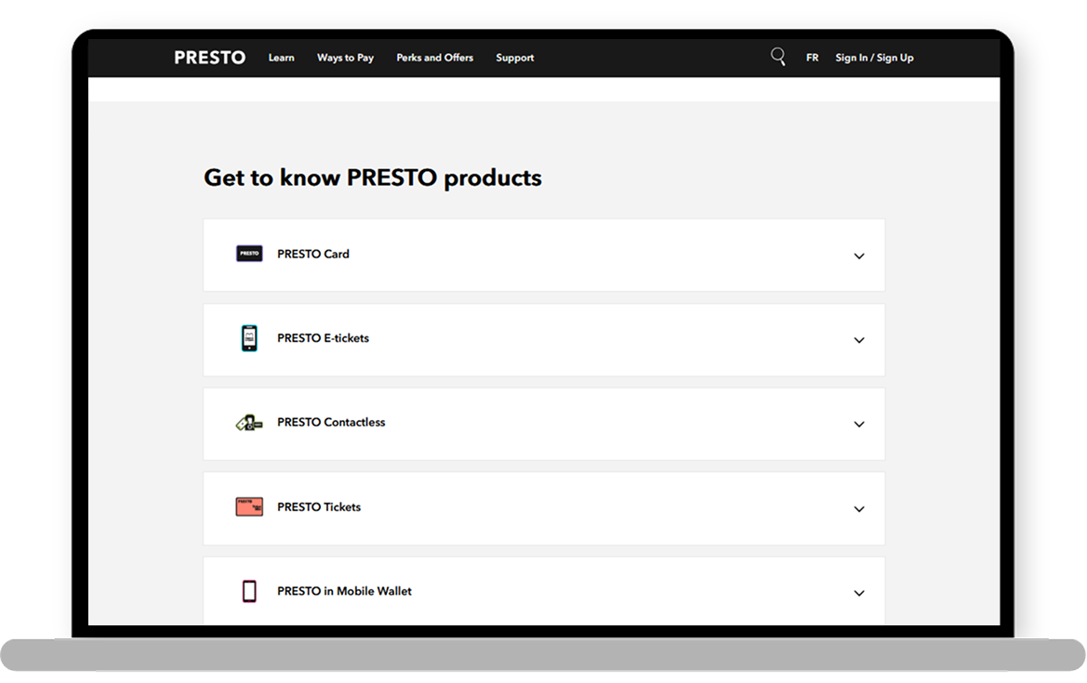Click the PRESTO Contactless payment icon
This screenshot has height=683, width=1087.
[249, 423]
